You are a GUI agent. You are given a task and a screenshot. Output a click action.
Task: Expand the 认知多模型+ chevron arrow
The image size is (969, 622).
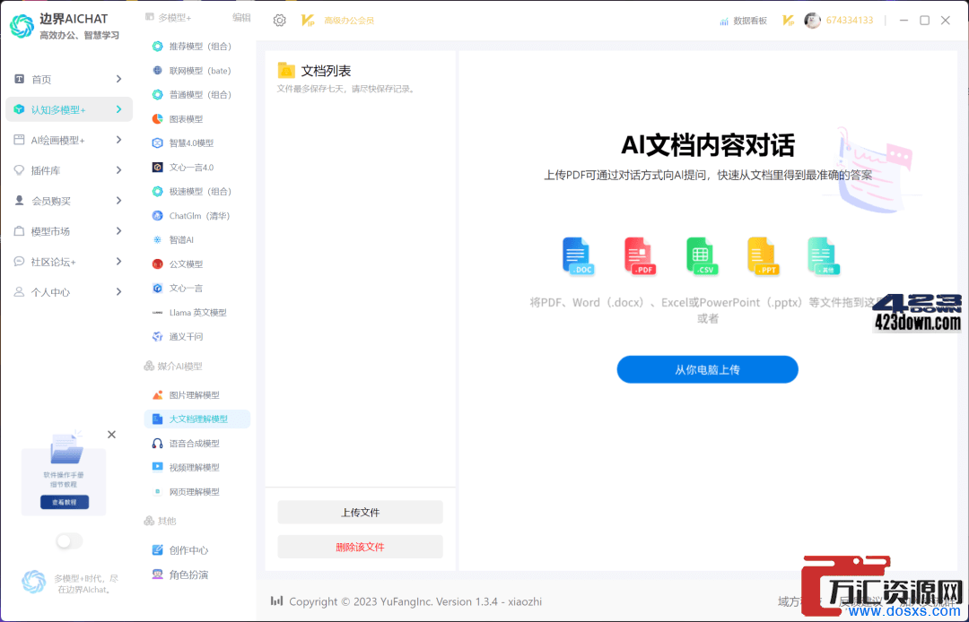(118, 109)
